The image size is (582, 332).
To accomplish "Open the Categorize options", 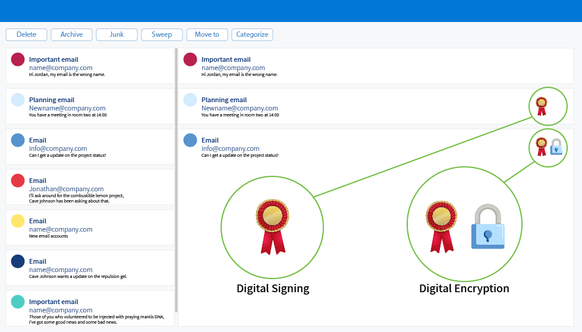I will 253,34.
